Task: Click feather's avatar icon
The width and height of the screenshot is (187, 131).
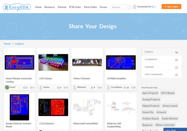Action: [41, 87]
